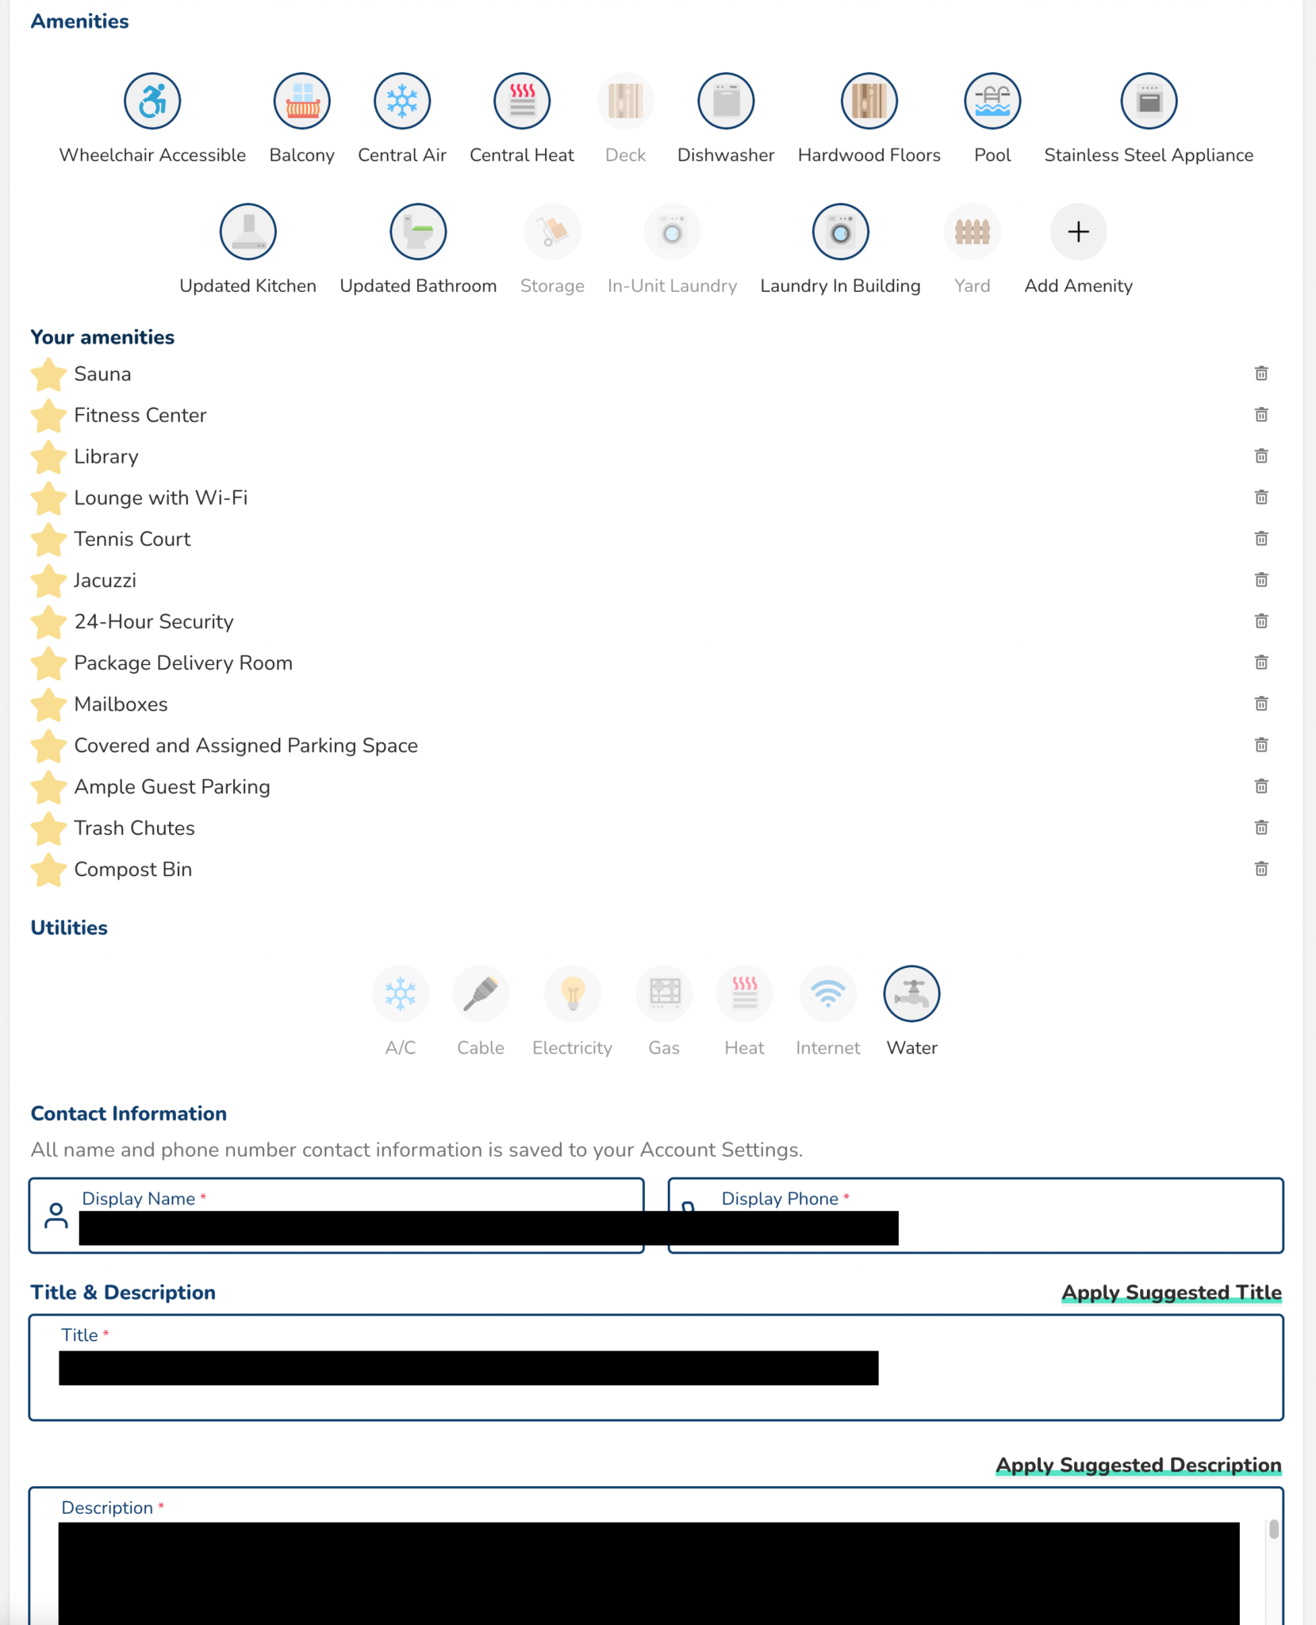Enable the In-Unit Laundry amenity
The width and height of the screenshot is (1316, 1625).
pyautogui.click(x=672, y=232)
